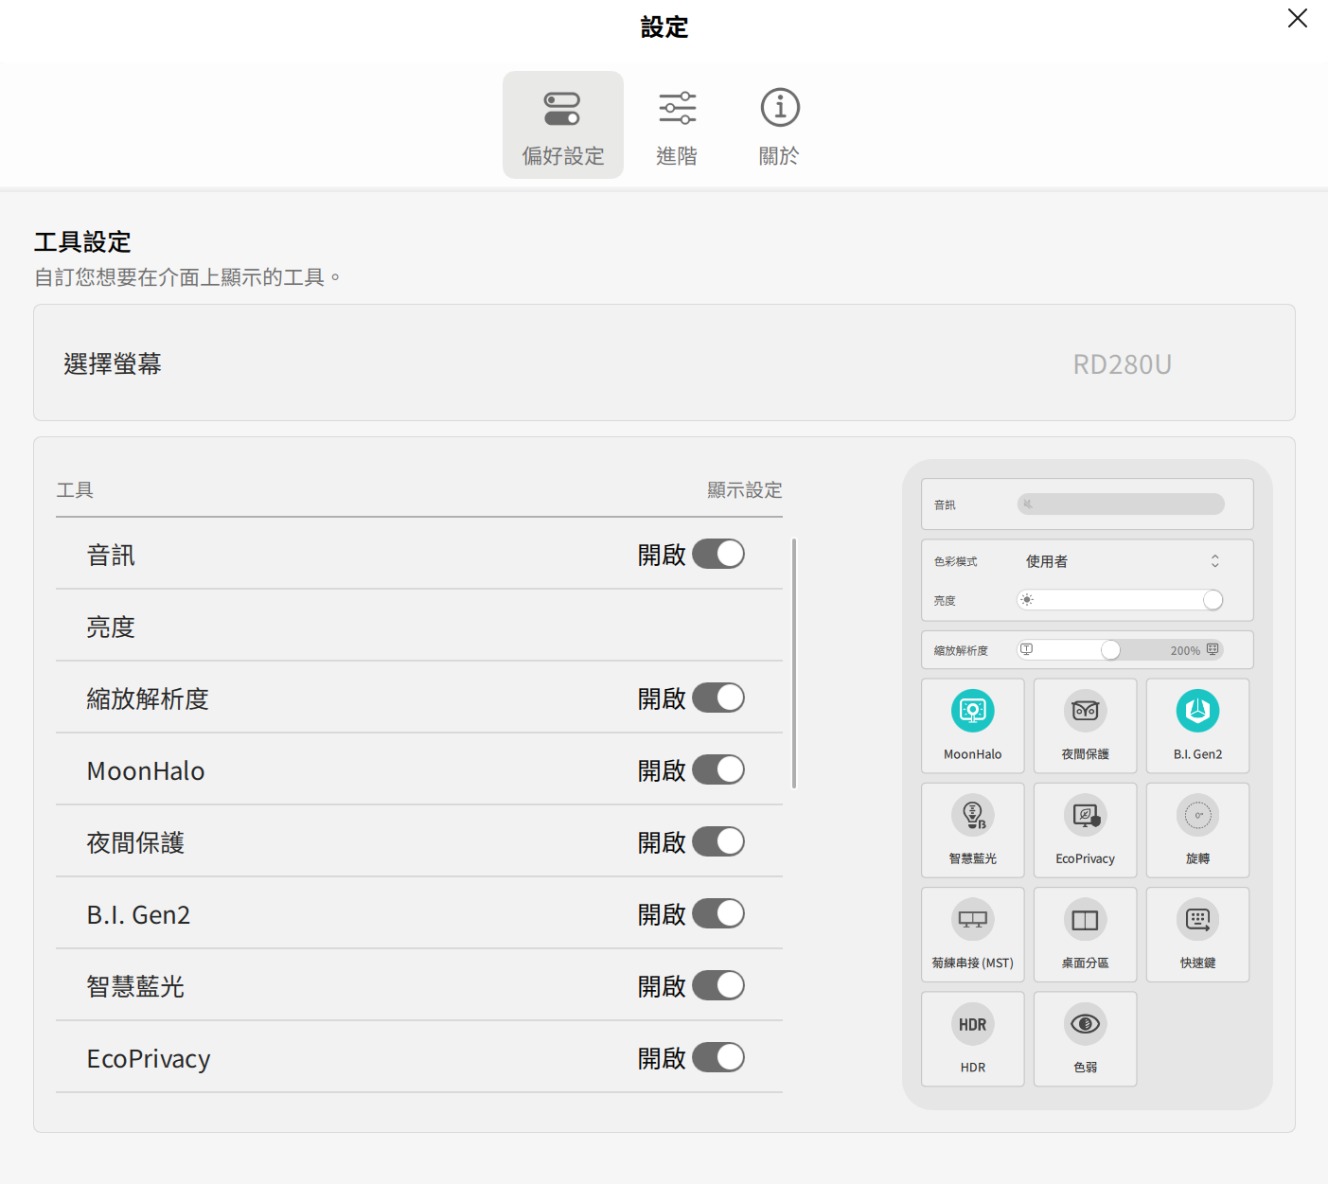The image size is (1328, 1184).
Task: Close the 設定 settings window
Action: tap(1297, 18)
